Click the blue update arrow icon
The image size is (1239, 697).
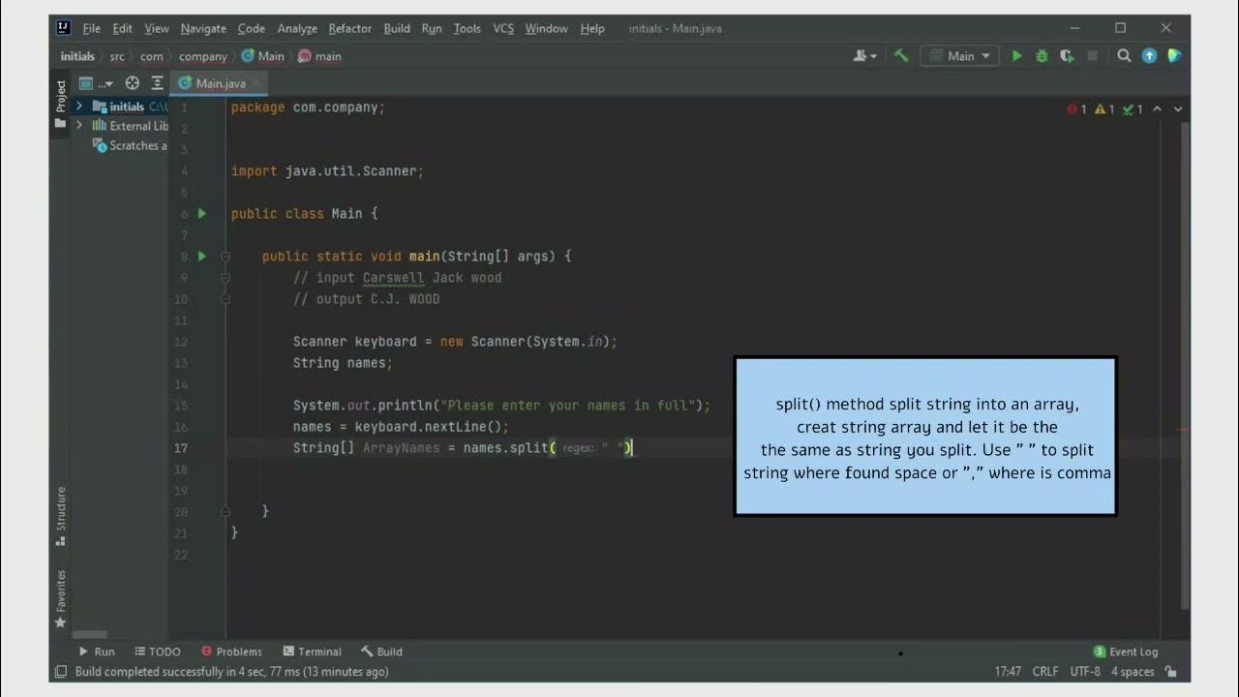tap(1149, 56)
